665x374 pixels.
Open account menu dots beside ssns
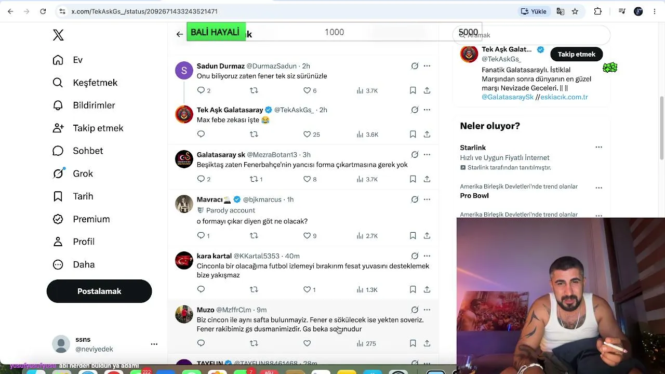(x=154, y=344)
